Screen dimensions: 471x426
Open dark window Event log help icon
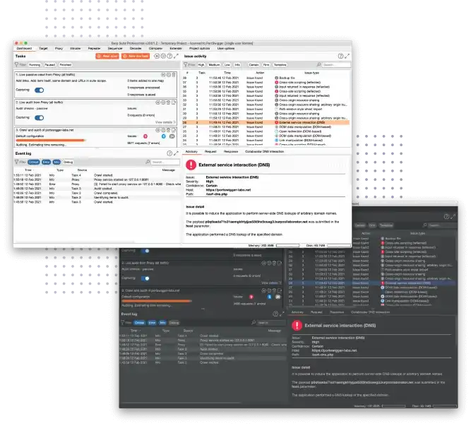[x=275, y=314]
